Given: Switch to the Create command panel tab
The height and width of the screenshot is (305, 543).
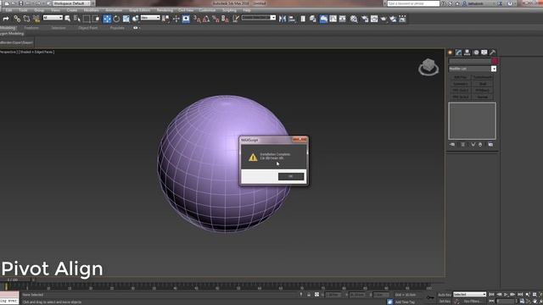Looking at the screenshot, I should [451, 53].
